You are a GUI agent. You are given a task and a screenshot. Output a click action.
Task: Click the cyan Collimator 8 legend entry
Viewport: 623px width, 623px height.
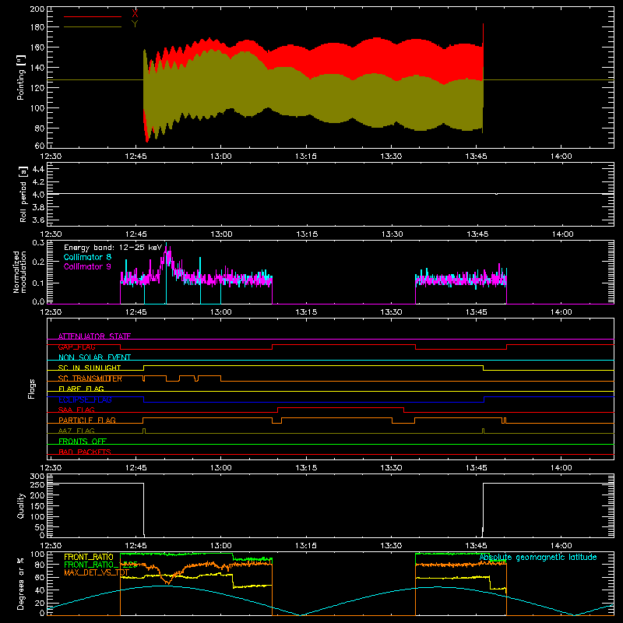[87, 257]
